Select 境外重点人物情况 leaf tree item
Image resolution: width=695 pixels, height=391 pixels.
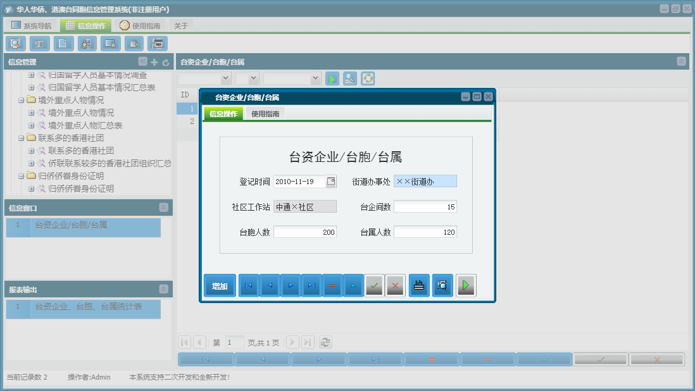point(81,113)
